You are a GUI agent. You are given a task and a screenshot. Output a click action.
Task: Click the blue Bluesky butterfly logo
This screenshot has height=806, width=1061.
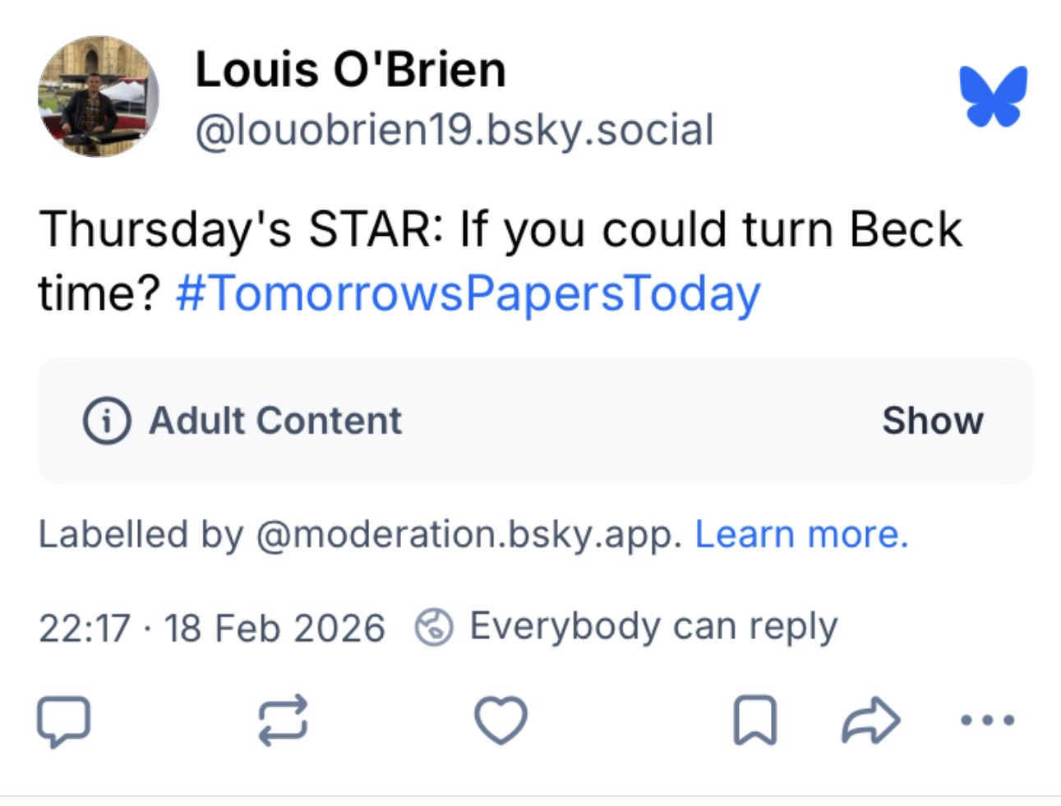(993, 96)
